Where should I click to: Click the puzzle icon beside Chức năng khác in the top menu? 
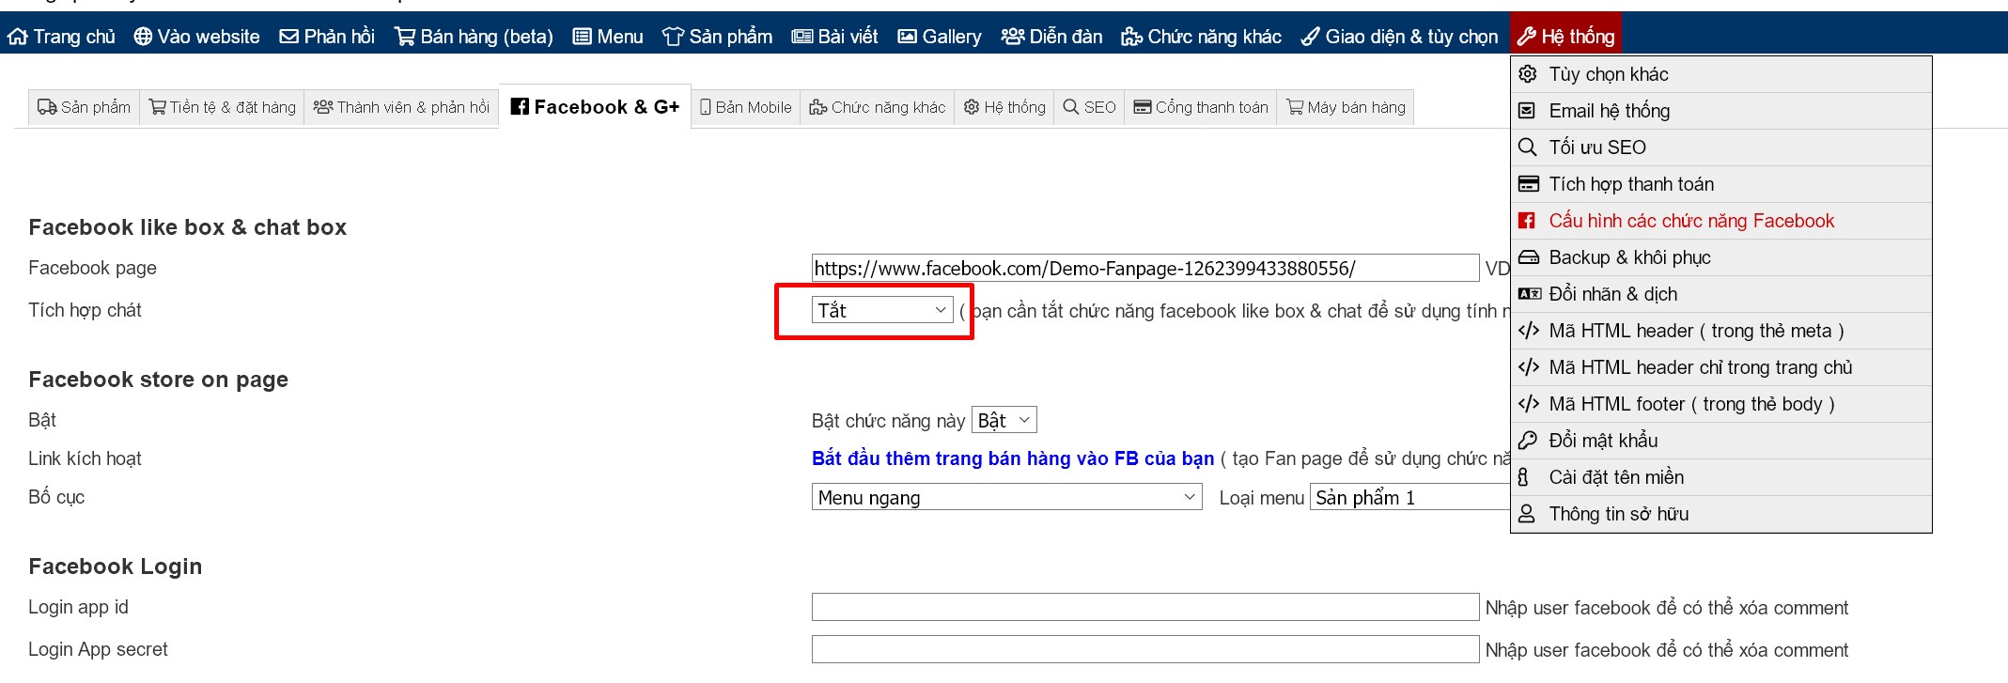[1131, 37]
